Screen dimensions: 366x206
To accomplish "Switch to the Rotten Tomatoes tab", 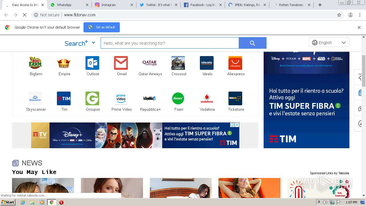I will [291, 5].
